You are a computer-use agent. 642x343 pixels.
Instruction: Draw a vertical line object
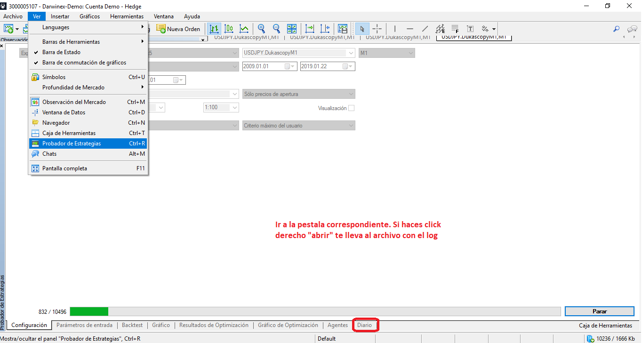click(x=395, y=29)
